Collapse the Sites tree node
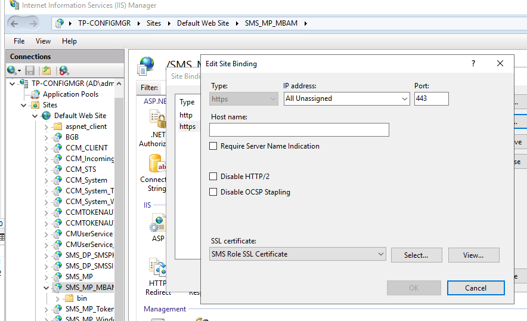The width and height of the screenshot is (527, 321). pos(23,105)
